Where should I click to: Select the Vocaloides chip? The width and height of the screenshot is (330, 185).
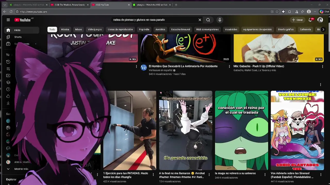231,29
